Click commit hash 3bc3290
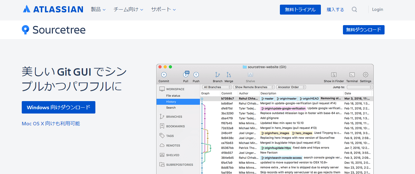 (x=227, y=113)
